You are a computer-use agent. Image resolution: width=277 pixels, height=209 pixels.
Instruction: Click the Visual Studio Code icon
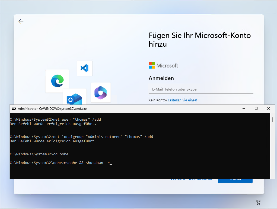(84, 68)
